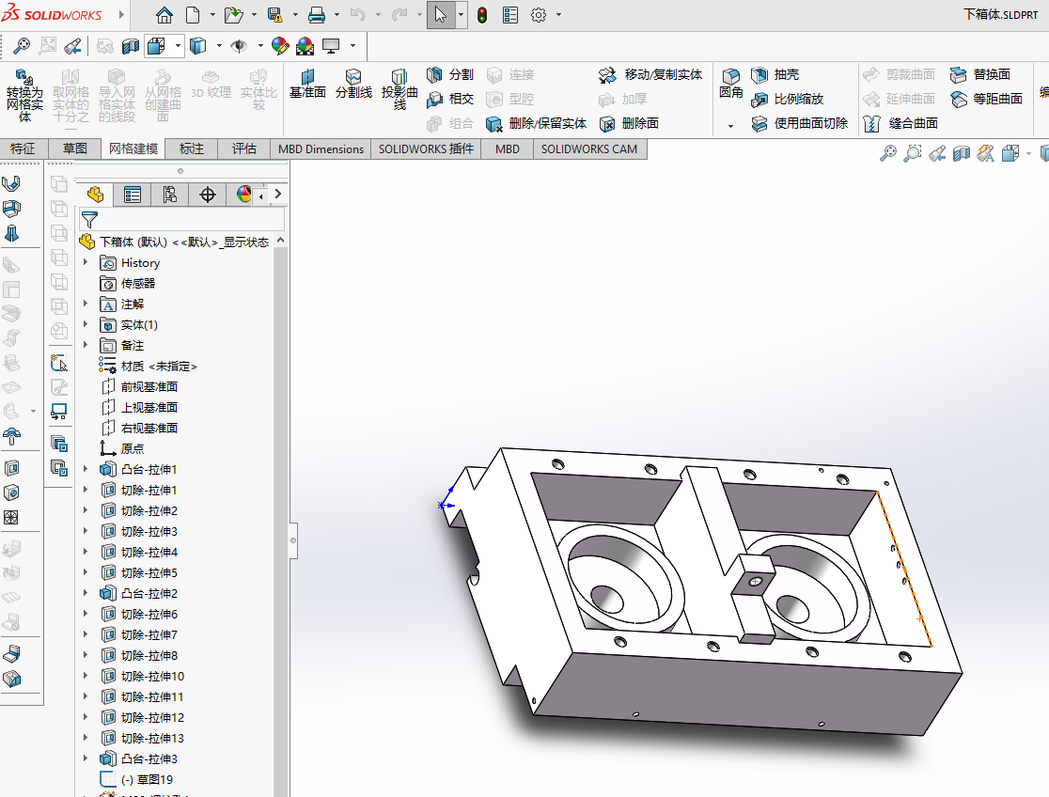Select (-) 草图19 in tree
This screenshot has width=1049, height=797.
(136, 779)
